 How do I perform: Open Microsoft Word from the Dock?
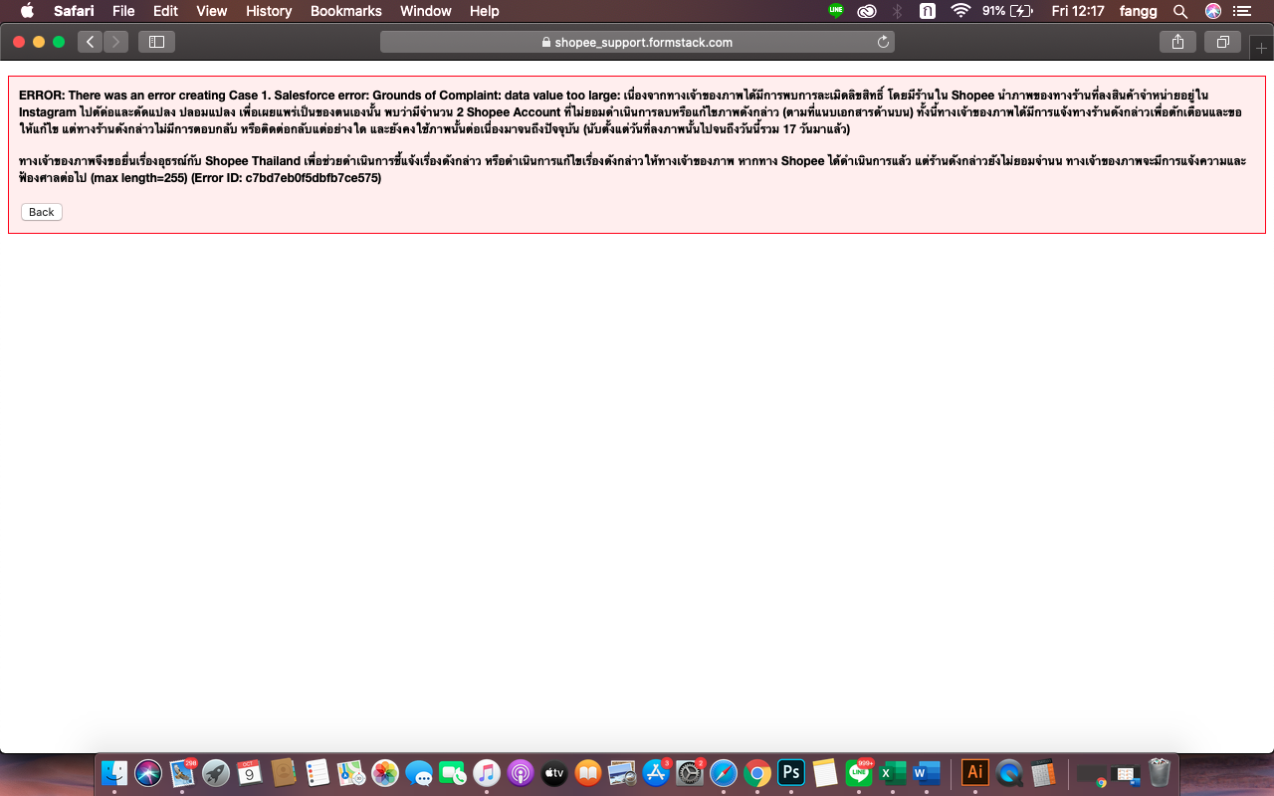click(927, 772)
